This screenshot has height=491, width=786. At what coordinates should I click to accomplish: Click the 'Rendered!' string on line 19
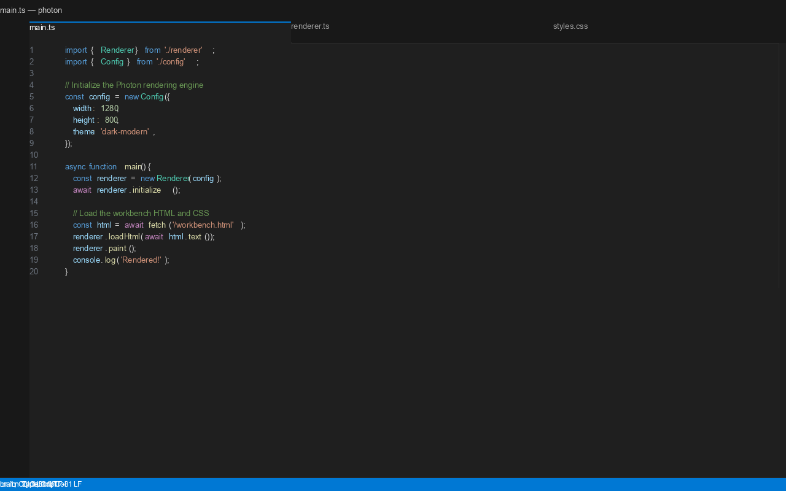141,260
